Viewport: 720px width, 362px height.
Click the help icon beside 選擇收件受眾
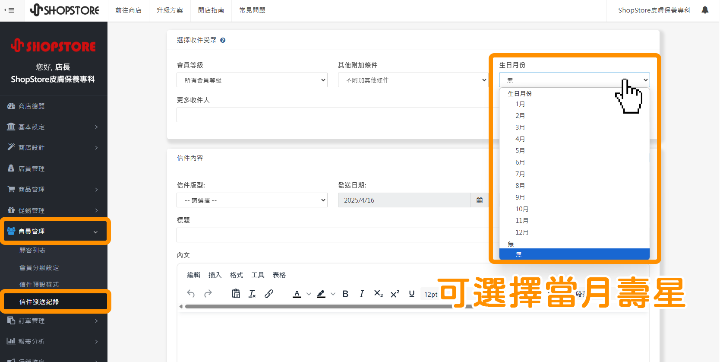coord(223,40)
